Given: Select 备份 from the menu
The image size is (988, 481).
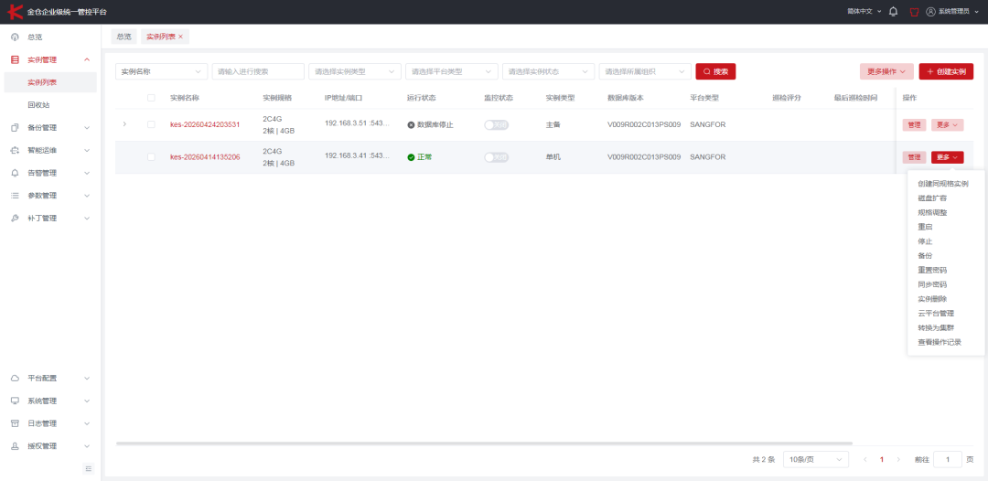Looking at the screenshot, I should (x=925, y=256).
